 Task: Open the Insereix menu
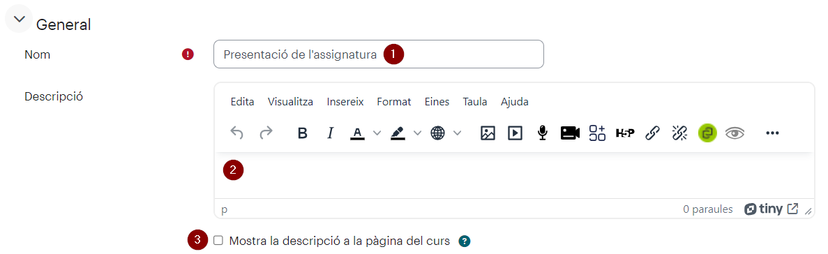pos(345,102)
